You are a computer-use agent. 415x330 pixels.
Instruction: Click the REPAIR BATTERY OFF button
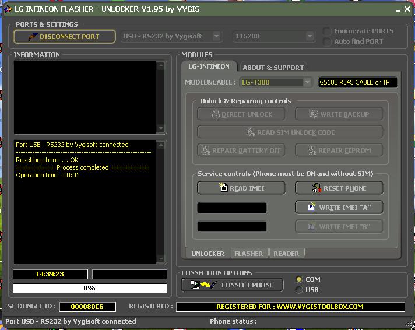click(x=241, y=150)
